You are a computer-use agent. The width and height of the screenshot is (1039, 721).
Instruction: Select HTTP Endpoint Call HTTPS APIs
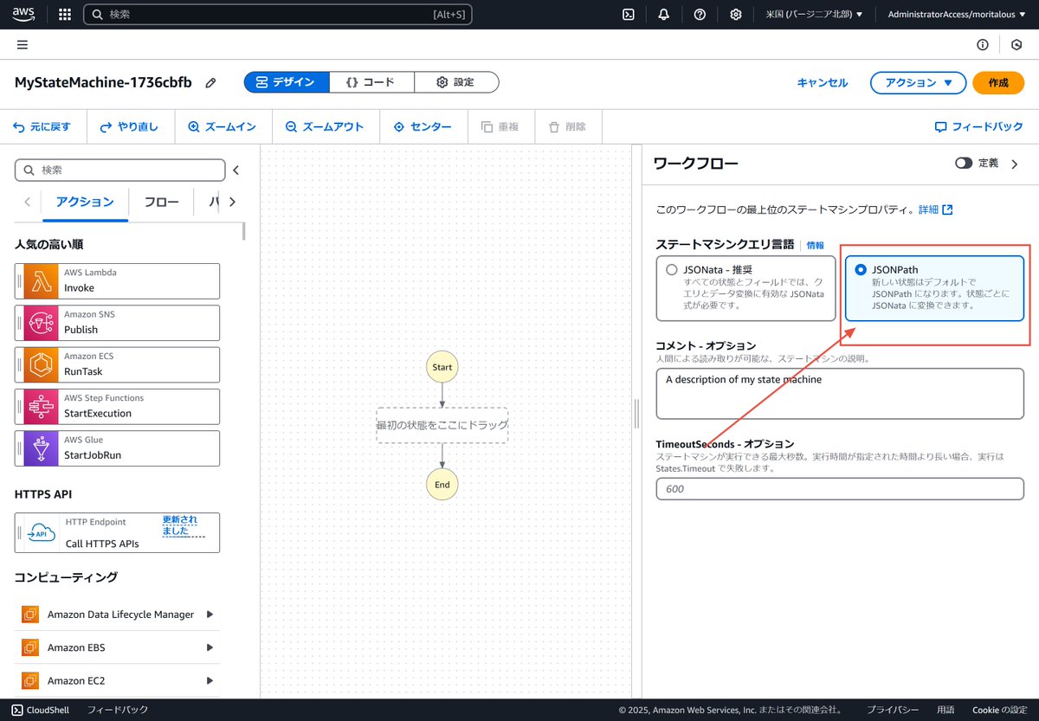[x=117, y=533]
